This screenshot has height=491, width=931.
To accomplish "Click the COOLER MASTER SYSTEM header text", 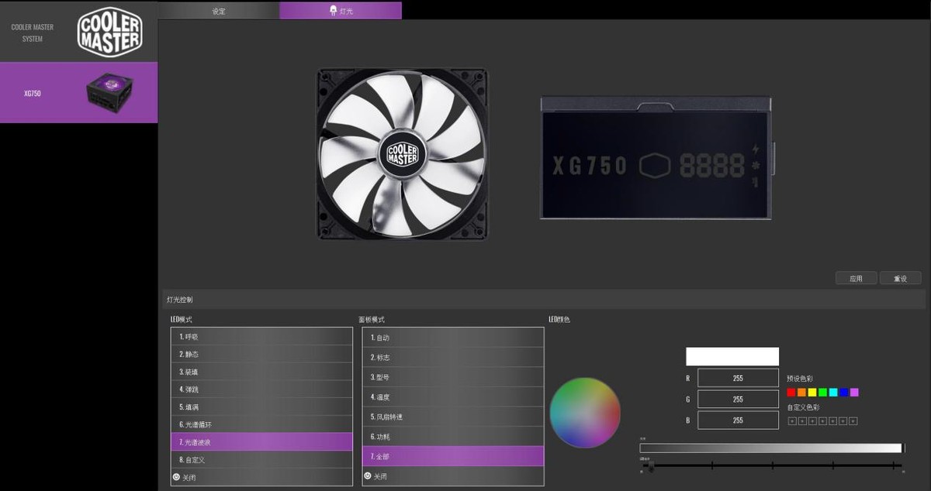I will [x=33, y=33].
